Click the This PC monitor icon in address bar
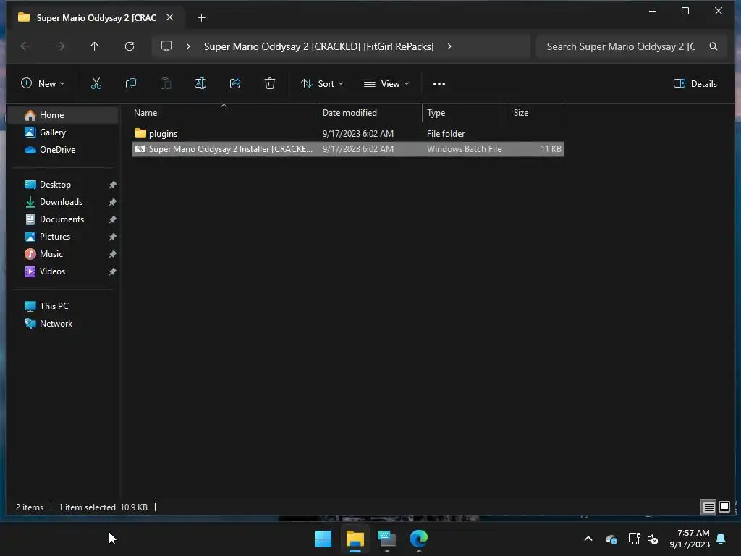The image size is (741, 556). click(x=166, y=46)
